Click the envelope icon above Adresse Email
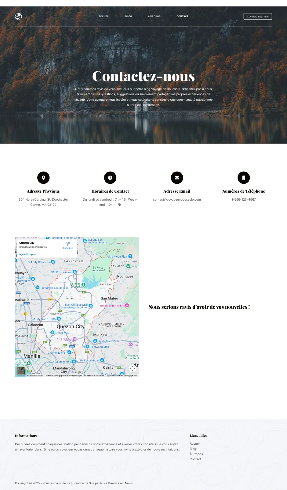Image resolution: width=287 pixels, height=490 pixels. 177,178
